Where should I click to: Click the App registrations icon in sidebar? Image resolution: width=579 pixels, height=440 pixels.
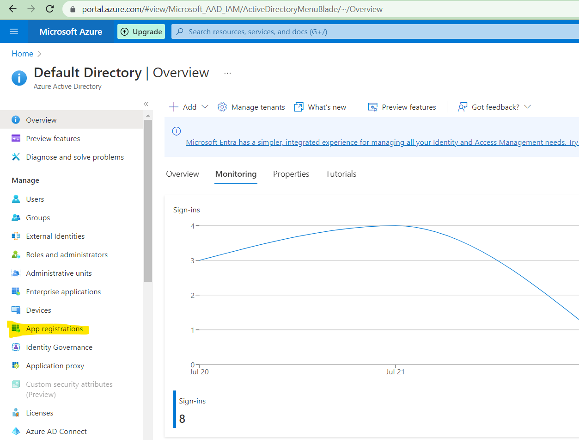point(16,329)
